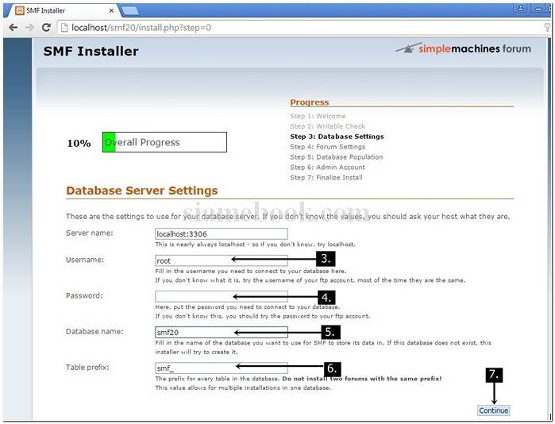Click the "10%" progress value
Screen dimensions: 555x424
79,144
